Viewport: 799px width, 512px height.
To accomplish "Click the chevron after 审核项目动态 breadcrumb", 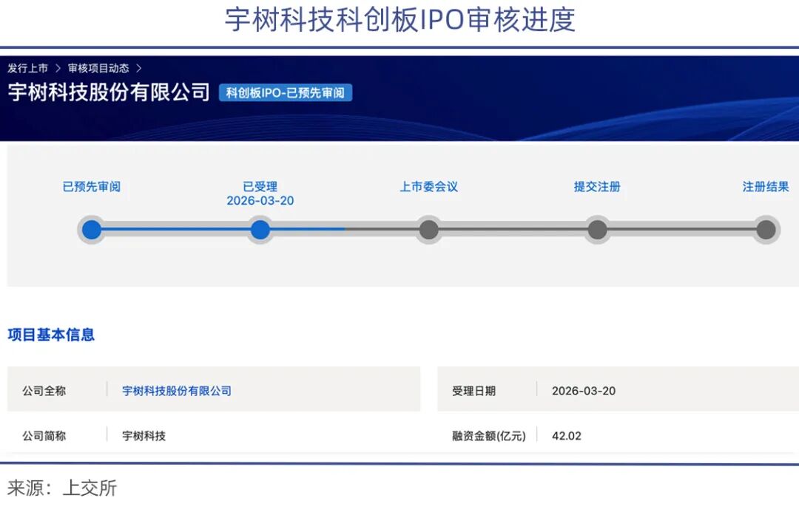I will click(138, 68).
